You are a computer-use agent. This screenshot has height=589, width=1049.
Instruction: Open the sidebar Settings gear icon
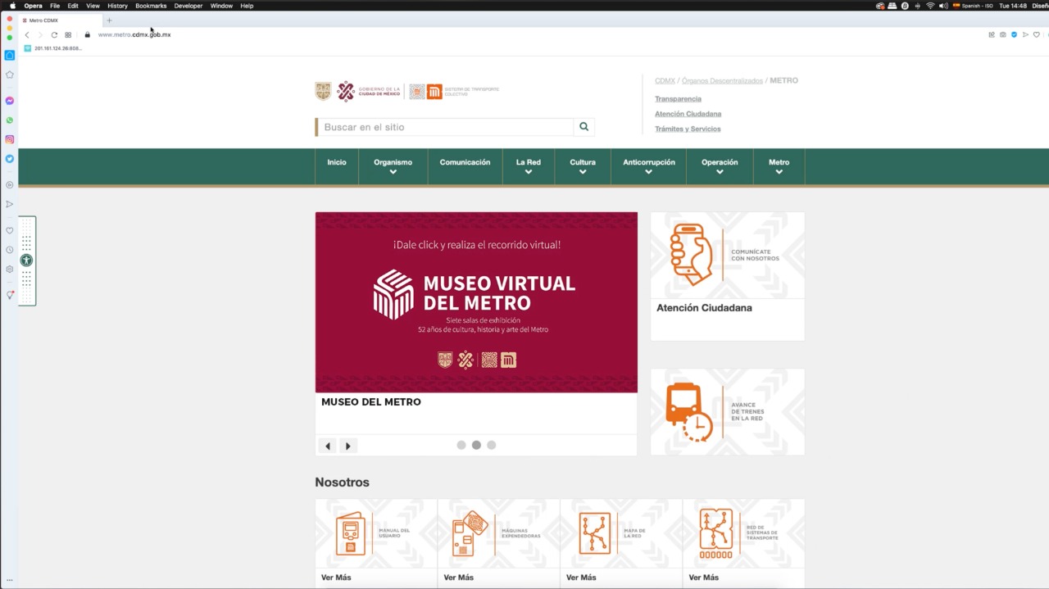click(x=10, y=269)
